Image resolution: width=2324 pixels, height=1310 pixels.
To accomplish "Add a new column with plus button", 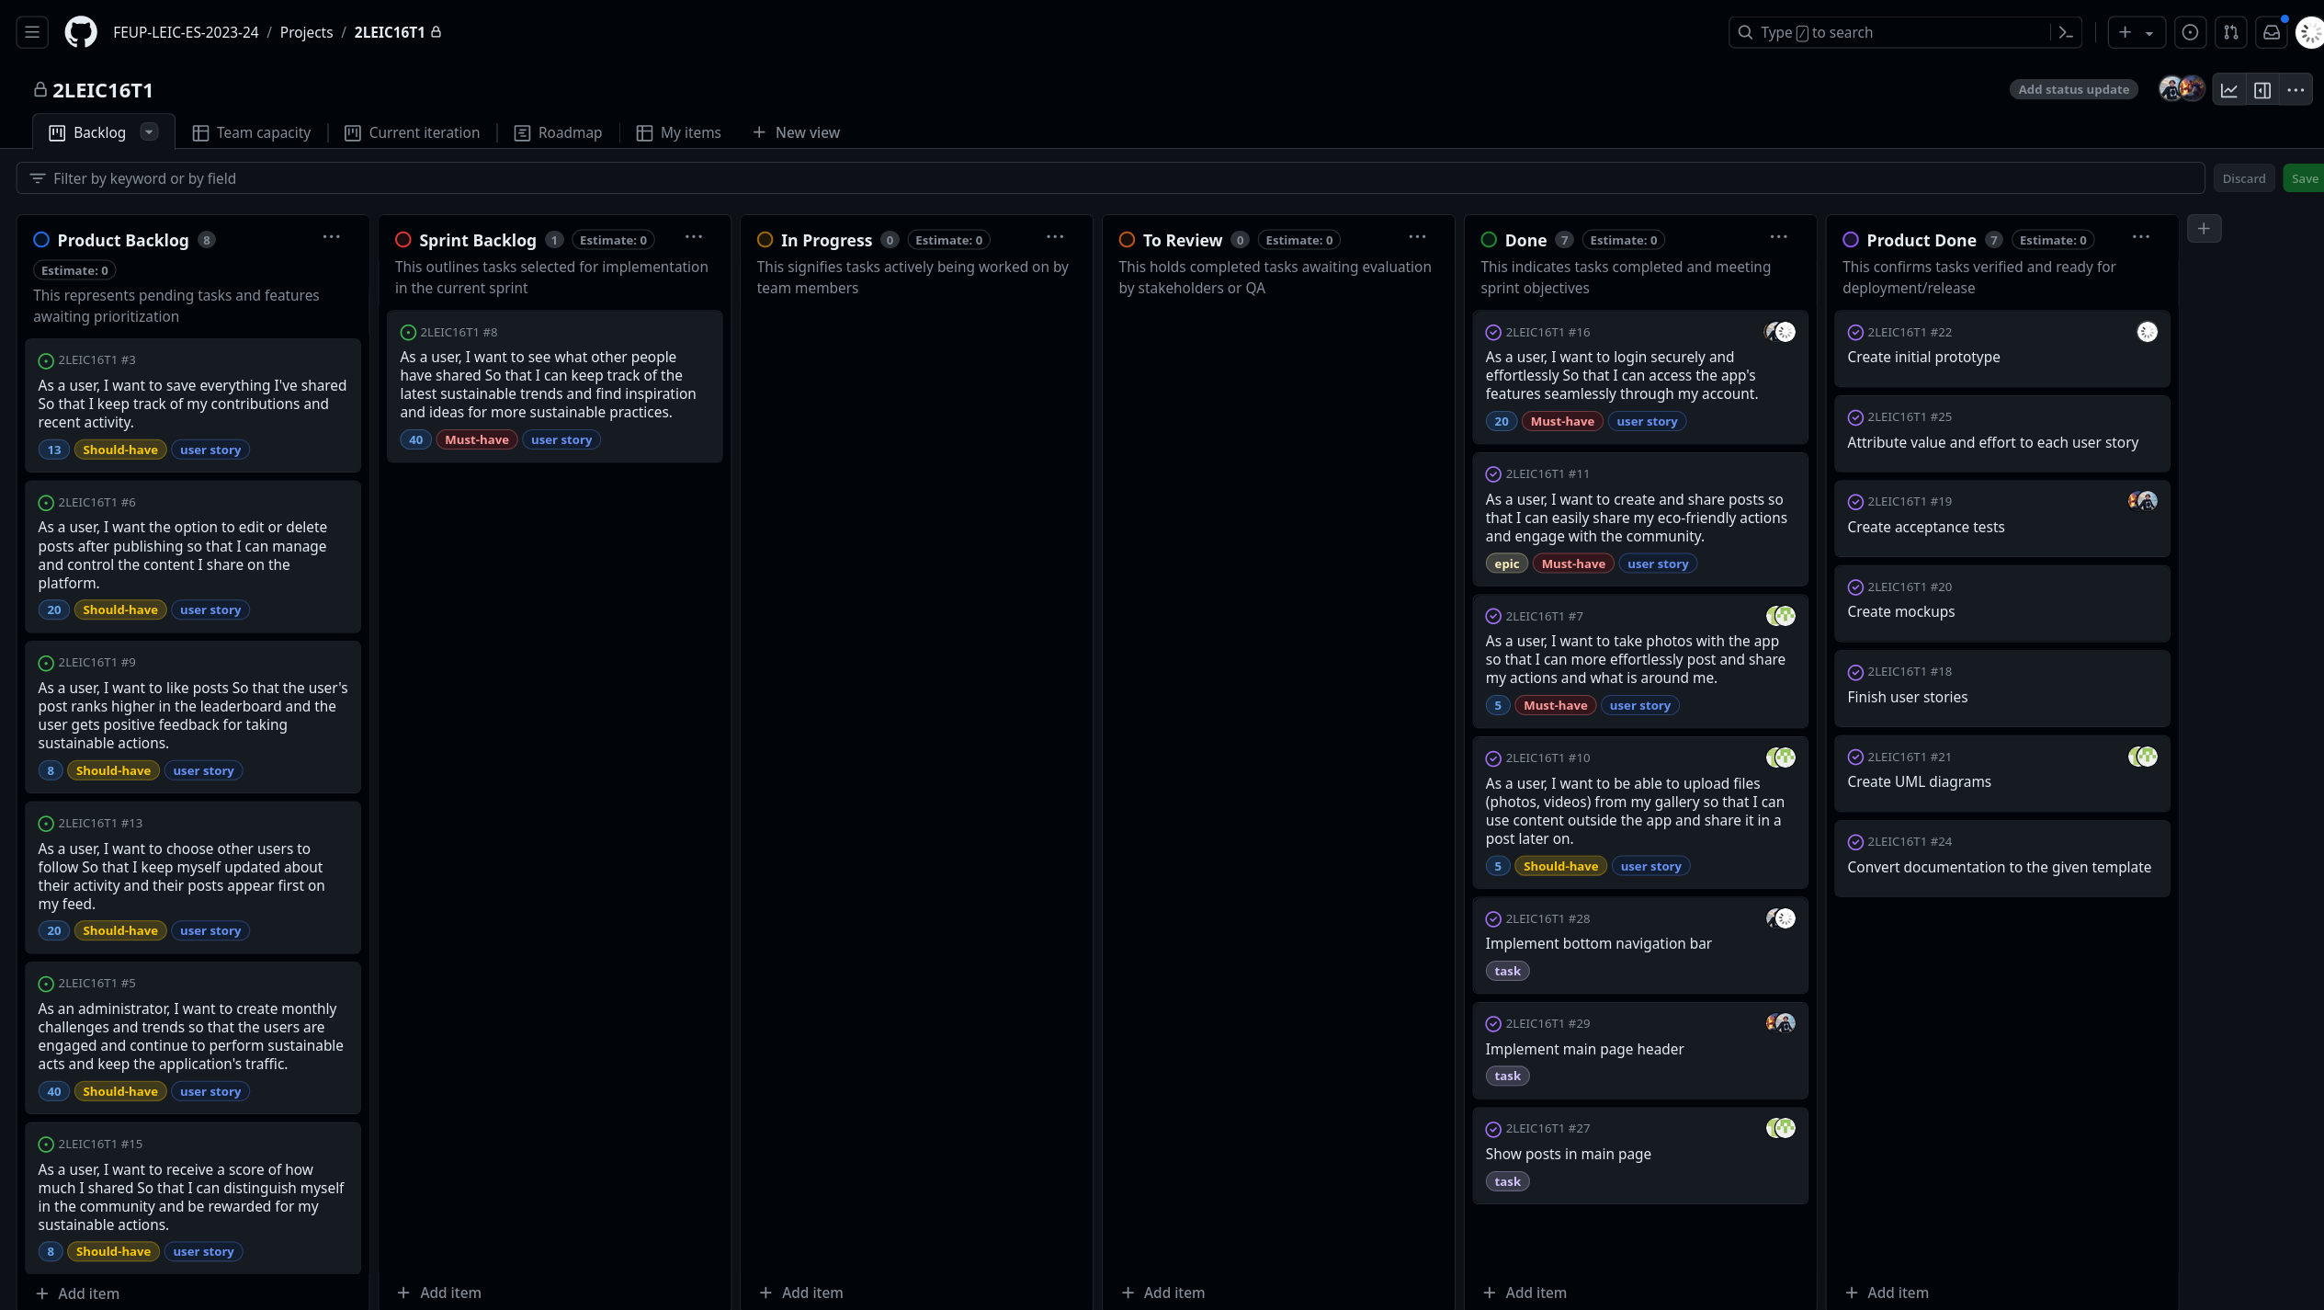I will point(2204,229).
